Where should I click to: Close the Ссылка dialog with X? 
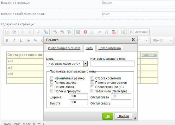coord(133,40)
